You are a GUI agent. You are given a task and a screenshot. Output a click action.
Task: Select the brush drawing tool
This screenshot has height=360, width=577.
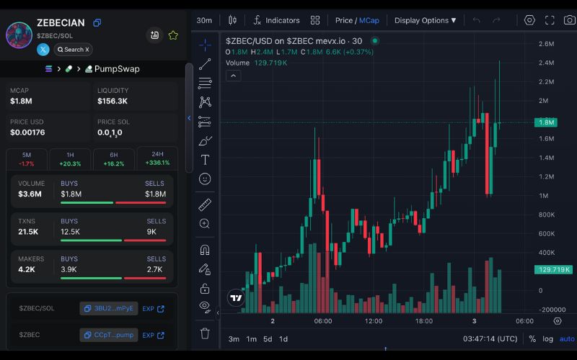205,140
